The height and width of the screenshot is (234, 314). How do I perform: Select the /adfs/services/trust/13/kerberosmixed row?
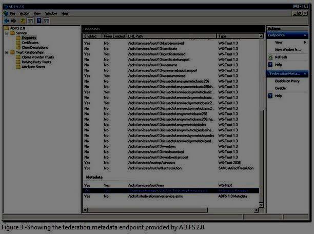pyautogui.click(x=171, y=43)
